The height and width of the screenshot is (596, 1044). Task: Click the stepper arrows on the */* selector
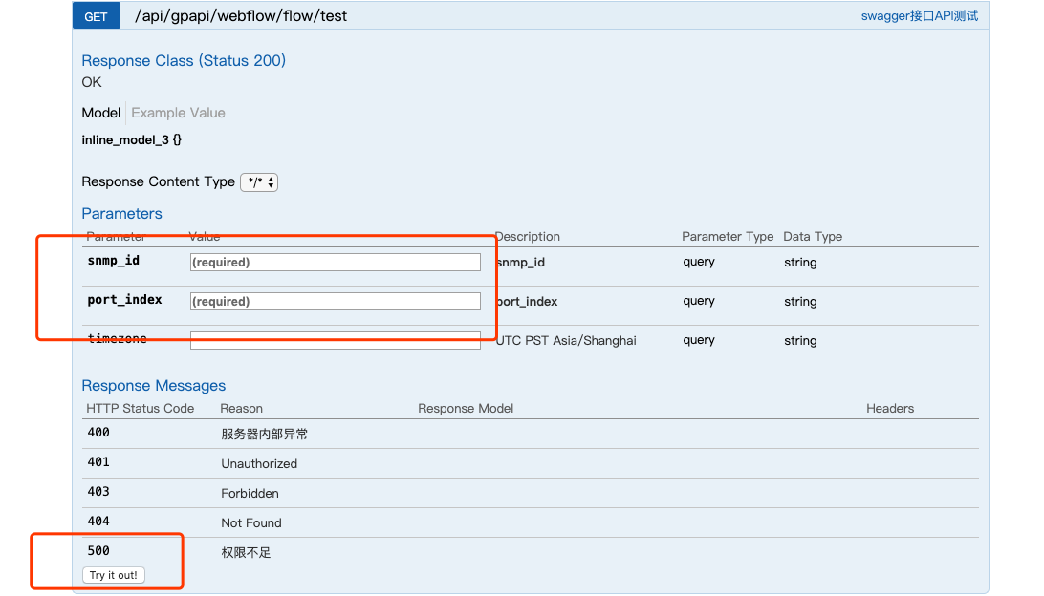click(270, 181)
